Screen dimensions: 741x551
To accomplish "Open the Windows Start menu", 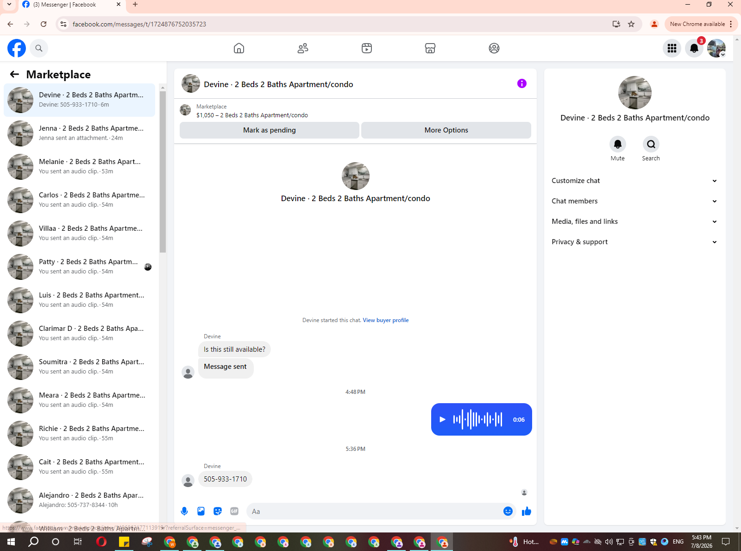I will 11,542.
